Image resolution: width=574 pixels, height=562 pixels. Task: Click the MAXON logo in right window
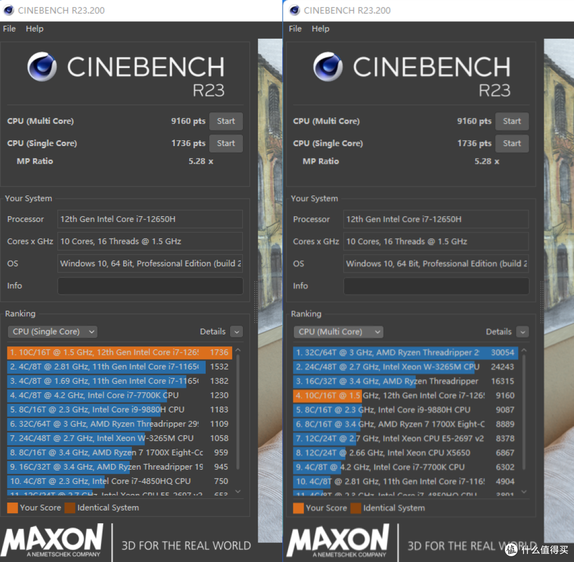pos(339,540)
